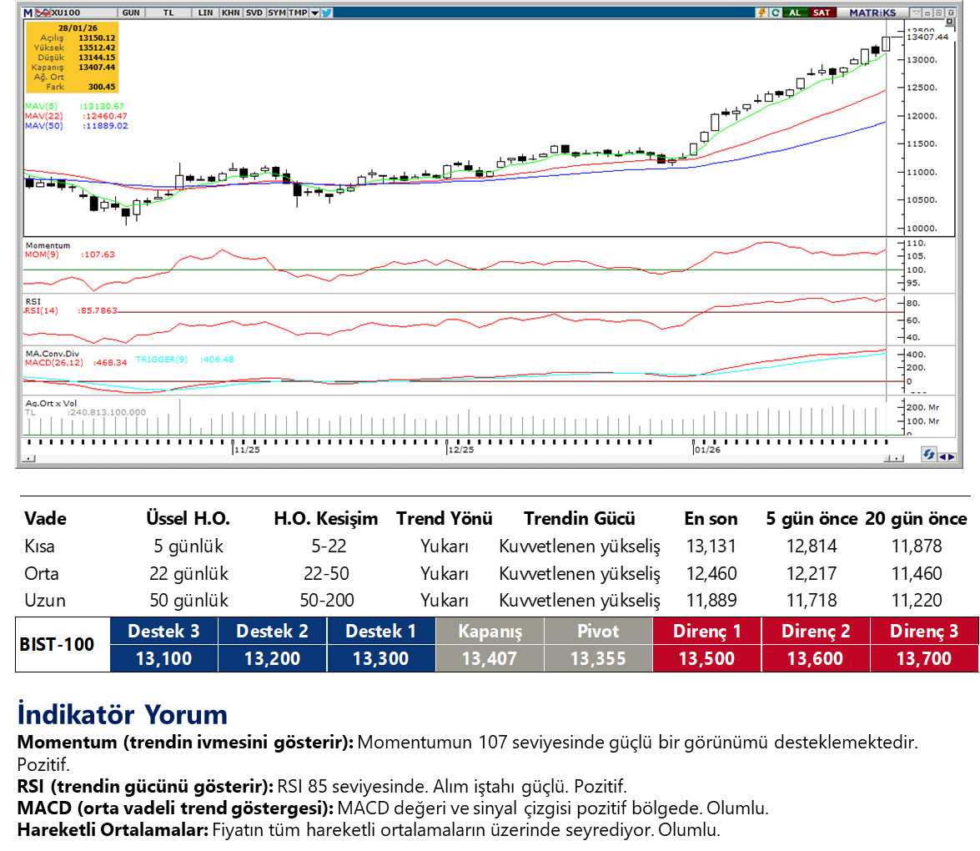Click the blue sync icon at bottom right
Image resolution: width=980 pixels, height=851 pixels.
928,455
